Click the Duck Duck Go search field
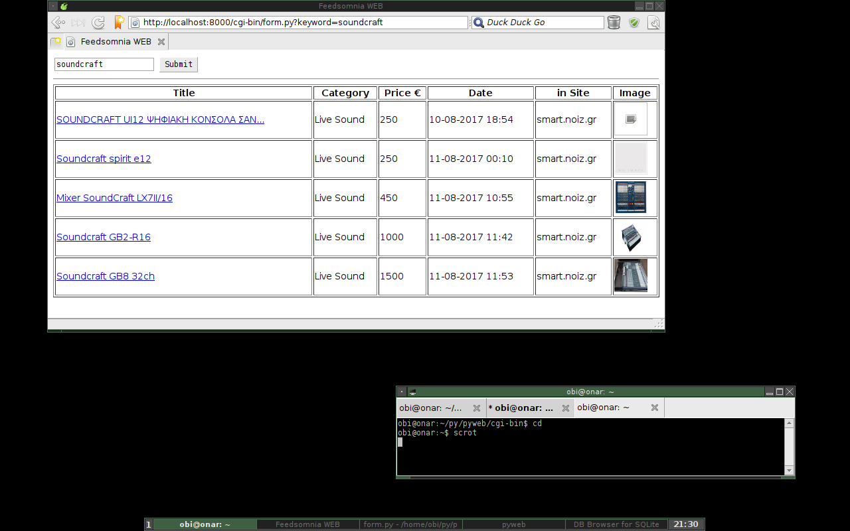The image size is (850, 531). point(538,23)
